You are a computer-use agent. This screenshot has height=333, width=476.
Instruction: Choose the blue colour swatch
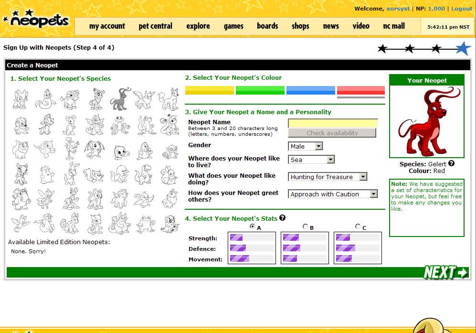[x=310, y=90]
